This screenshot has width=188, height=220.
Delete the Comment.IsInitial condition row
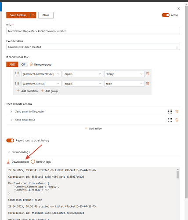pos(148,84)
